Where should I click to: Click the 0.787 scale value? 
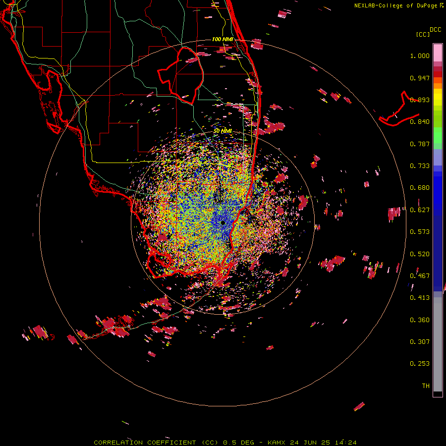tap(420, 144)
